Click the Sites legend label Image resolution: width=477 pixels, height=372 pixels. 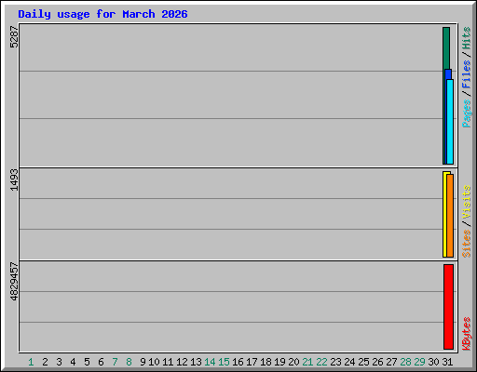tap(467, 244)
